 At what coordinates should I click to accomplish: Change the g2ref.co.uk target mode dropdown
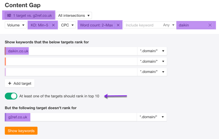[x=152, y=117]
